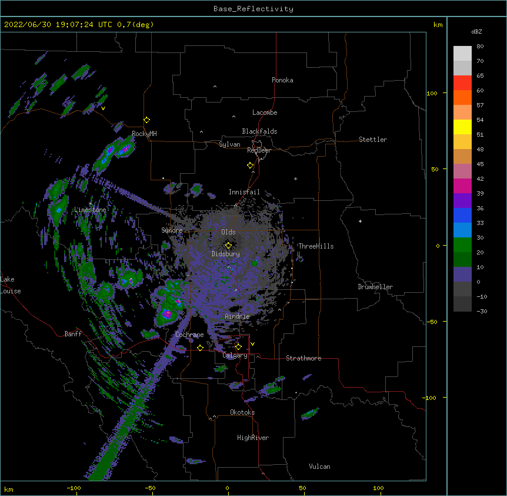The width and height of the screenshot is (507, 496).
Task: Click the Olds town label
Action: [228, 232]
